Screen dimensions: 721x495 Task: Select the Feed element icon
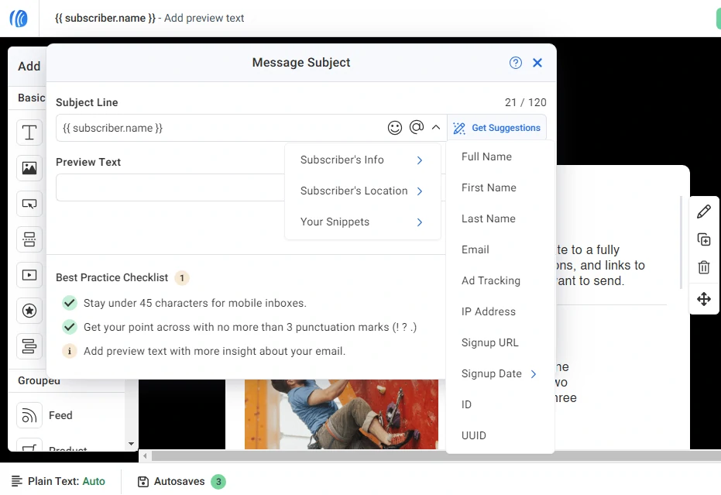tap(29, 415)
